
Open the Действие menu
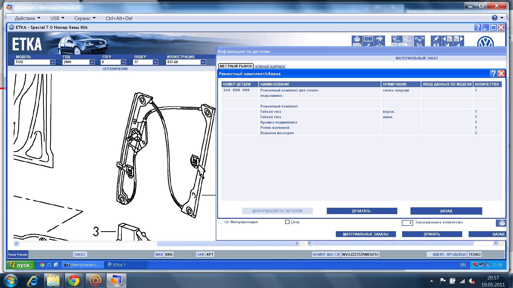click(28, 18)
